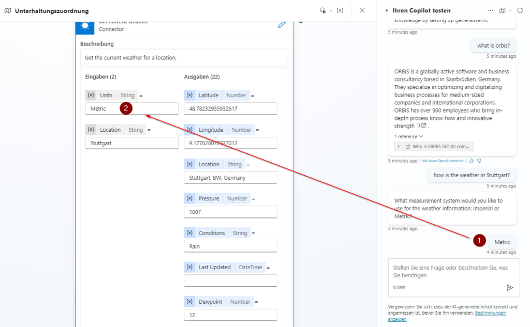
Task: Select the Metric quick reply in chat
Action: pos(502,241)
